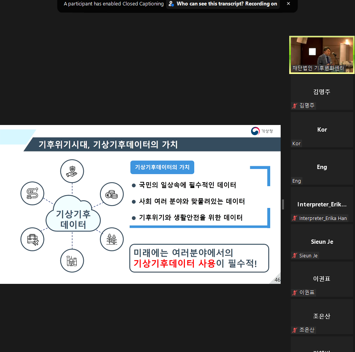
Task: Close the Closed Captioning notification banner
Action: click(x=288, y=4)
